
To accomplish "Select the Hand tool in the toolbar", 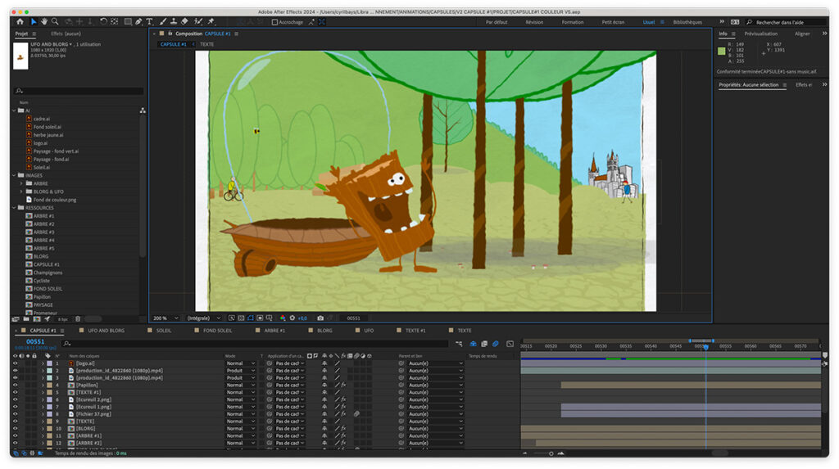I will [43, 21].
